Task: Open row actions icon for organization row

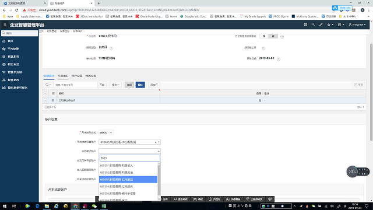Action: pyautogui.click(x=53, y=100)
